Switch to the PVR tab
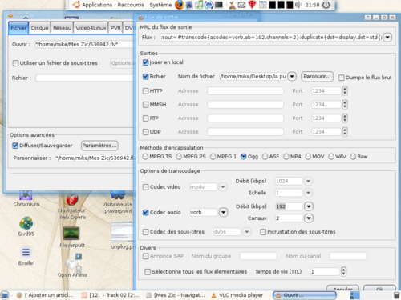Viewport: 401px width, 300px height. [115, 28]
